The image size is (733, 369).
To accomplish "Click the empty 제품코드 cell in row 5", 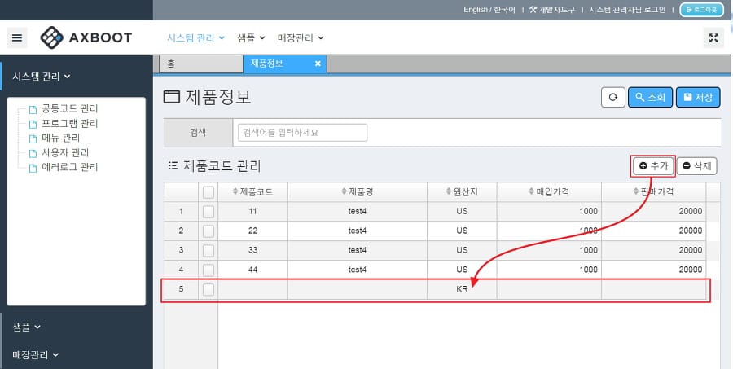I will 253,289.
